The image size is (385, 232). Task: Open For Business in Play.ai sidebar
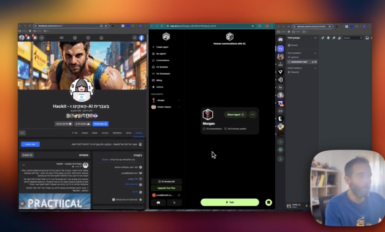pyautogui.click(x=160, y=67)
